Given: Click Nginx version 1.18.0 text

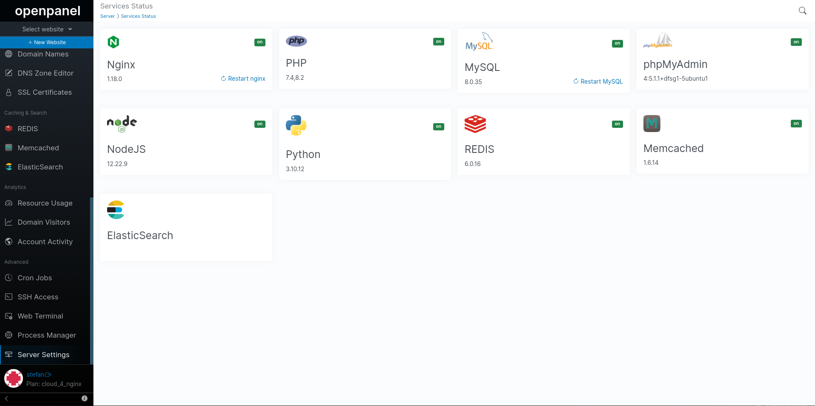Looking at the screenshot, I should (x=115, y=79).
